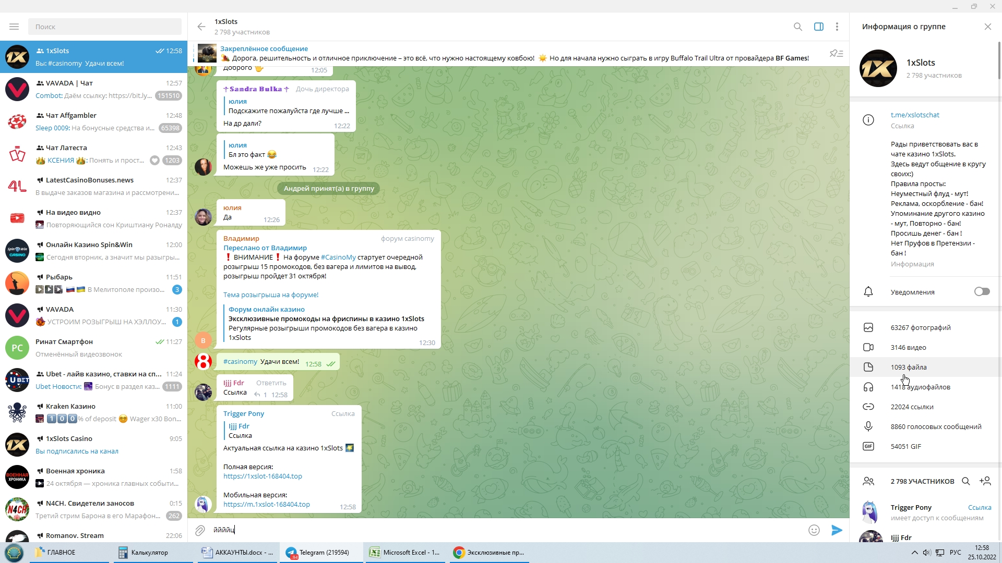Open the pinned messages list icon

tap(837, 53)
